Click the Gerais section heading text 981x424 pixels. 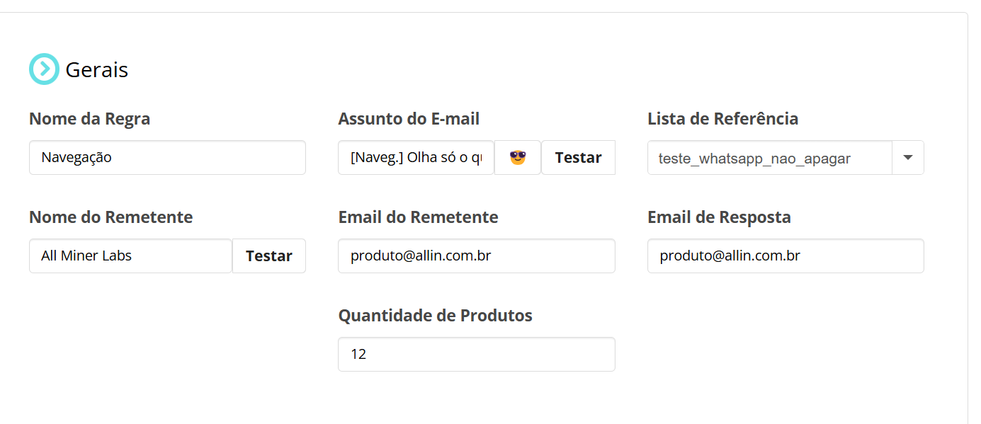[97, 69]
